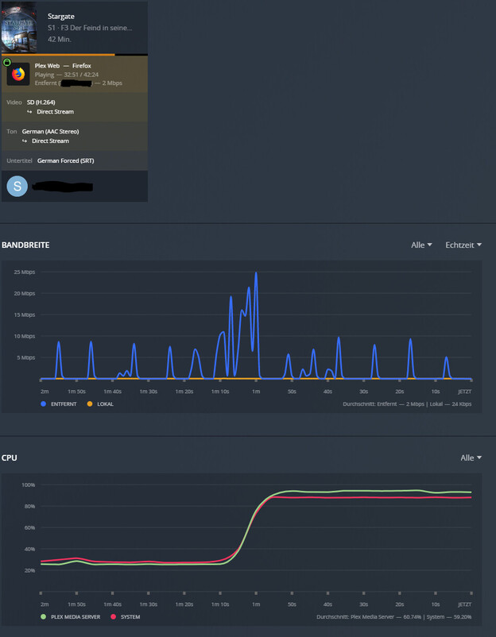The width and height of the screenshot is (496, 637).
Task: Click the blue Entfernt legend dot
Action: (x=44, y=403)
